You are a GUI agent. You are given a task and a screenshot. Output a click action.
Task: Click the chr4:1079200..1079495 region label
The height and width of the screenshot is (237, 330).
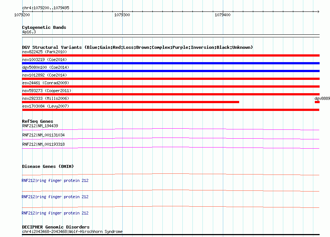coord(46,8)
